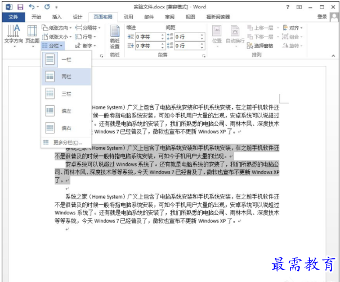340x282 pixels.
Task: Open the 分隔符 breaks dropdown
Action: (x=88, y=28)
